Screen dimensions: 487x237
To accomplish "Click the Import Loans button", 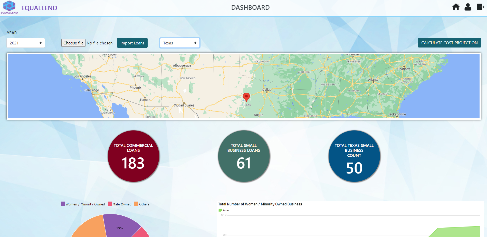I will [x=132, y=43].
